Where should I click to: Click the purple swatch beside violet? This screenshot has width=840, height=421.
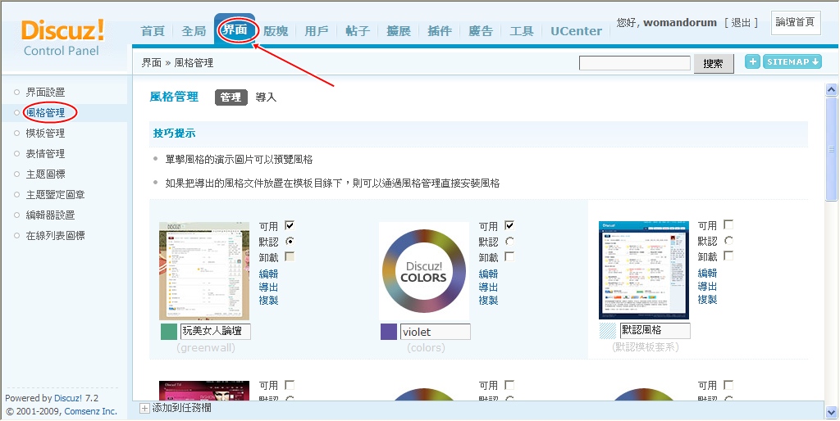point(388,332)
